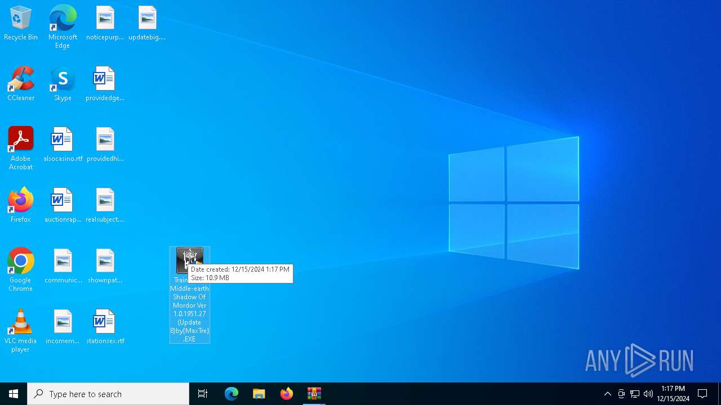Select the realsubject... image file

[105, 206]
